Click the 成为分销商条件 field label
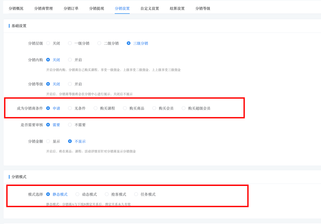Viewport: 321px width, 224px height. pos(30,108)
